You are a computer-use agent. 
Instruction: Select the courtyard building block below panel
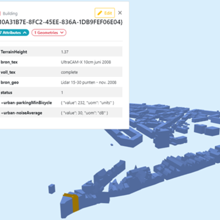127,136
